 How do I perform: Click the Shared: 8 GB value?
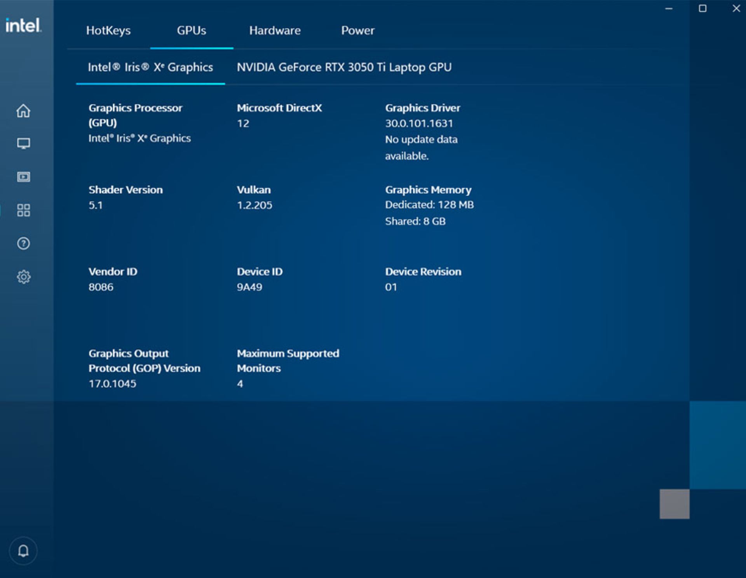[415, 221]
